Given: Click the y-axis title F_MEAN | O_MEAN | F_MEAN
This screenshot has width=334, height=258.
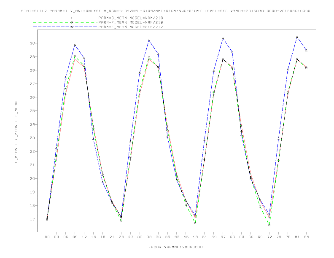Looking at the screenshot, I should pyautogui.click(x=16, y=132).
